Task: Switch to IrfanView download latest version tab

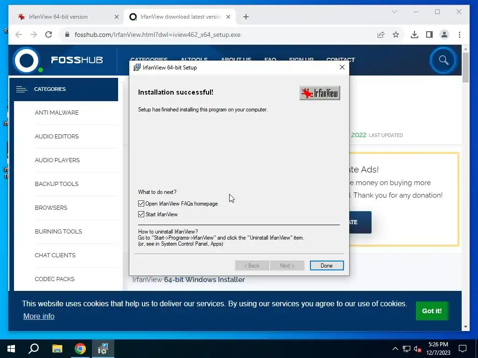Action: [x=181, y=17]
